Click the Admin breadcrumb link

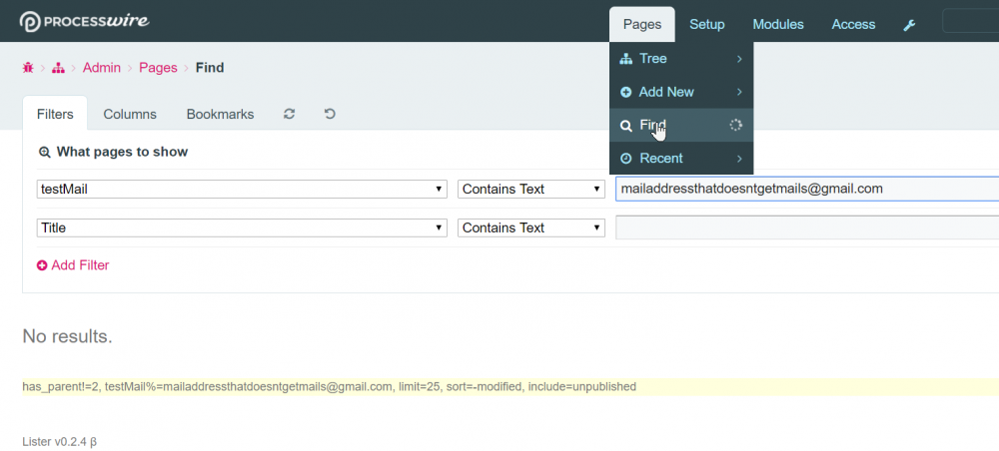pos(102,68)
